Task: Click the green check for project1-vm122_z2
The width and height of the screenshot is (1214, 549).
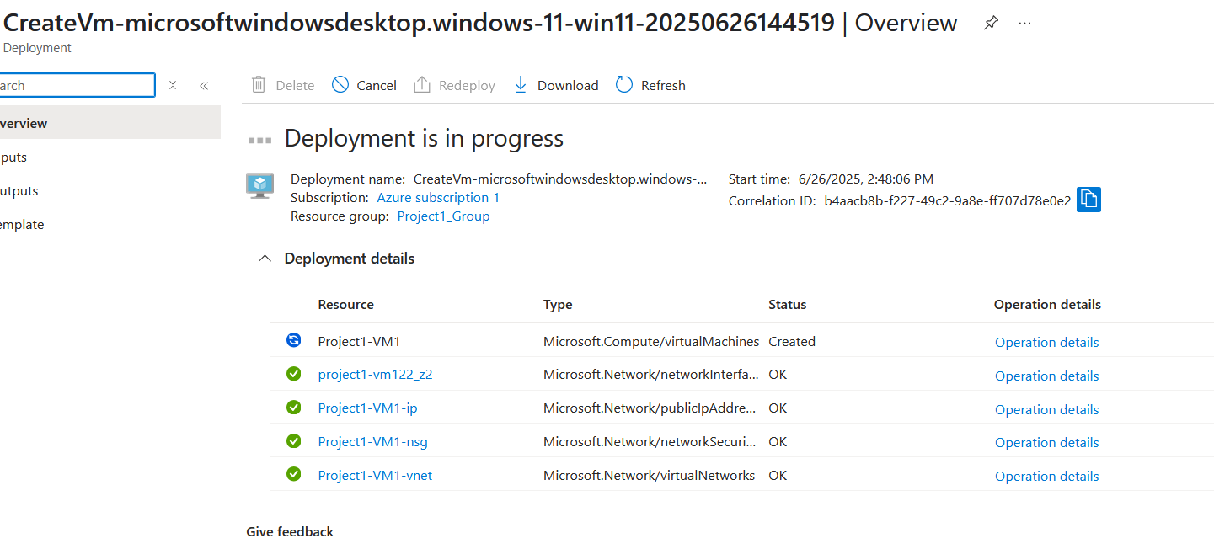Action: pyautogui.click(x=293, y=374)
